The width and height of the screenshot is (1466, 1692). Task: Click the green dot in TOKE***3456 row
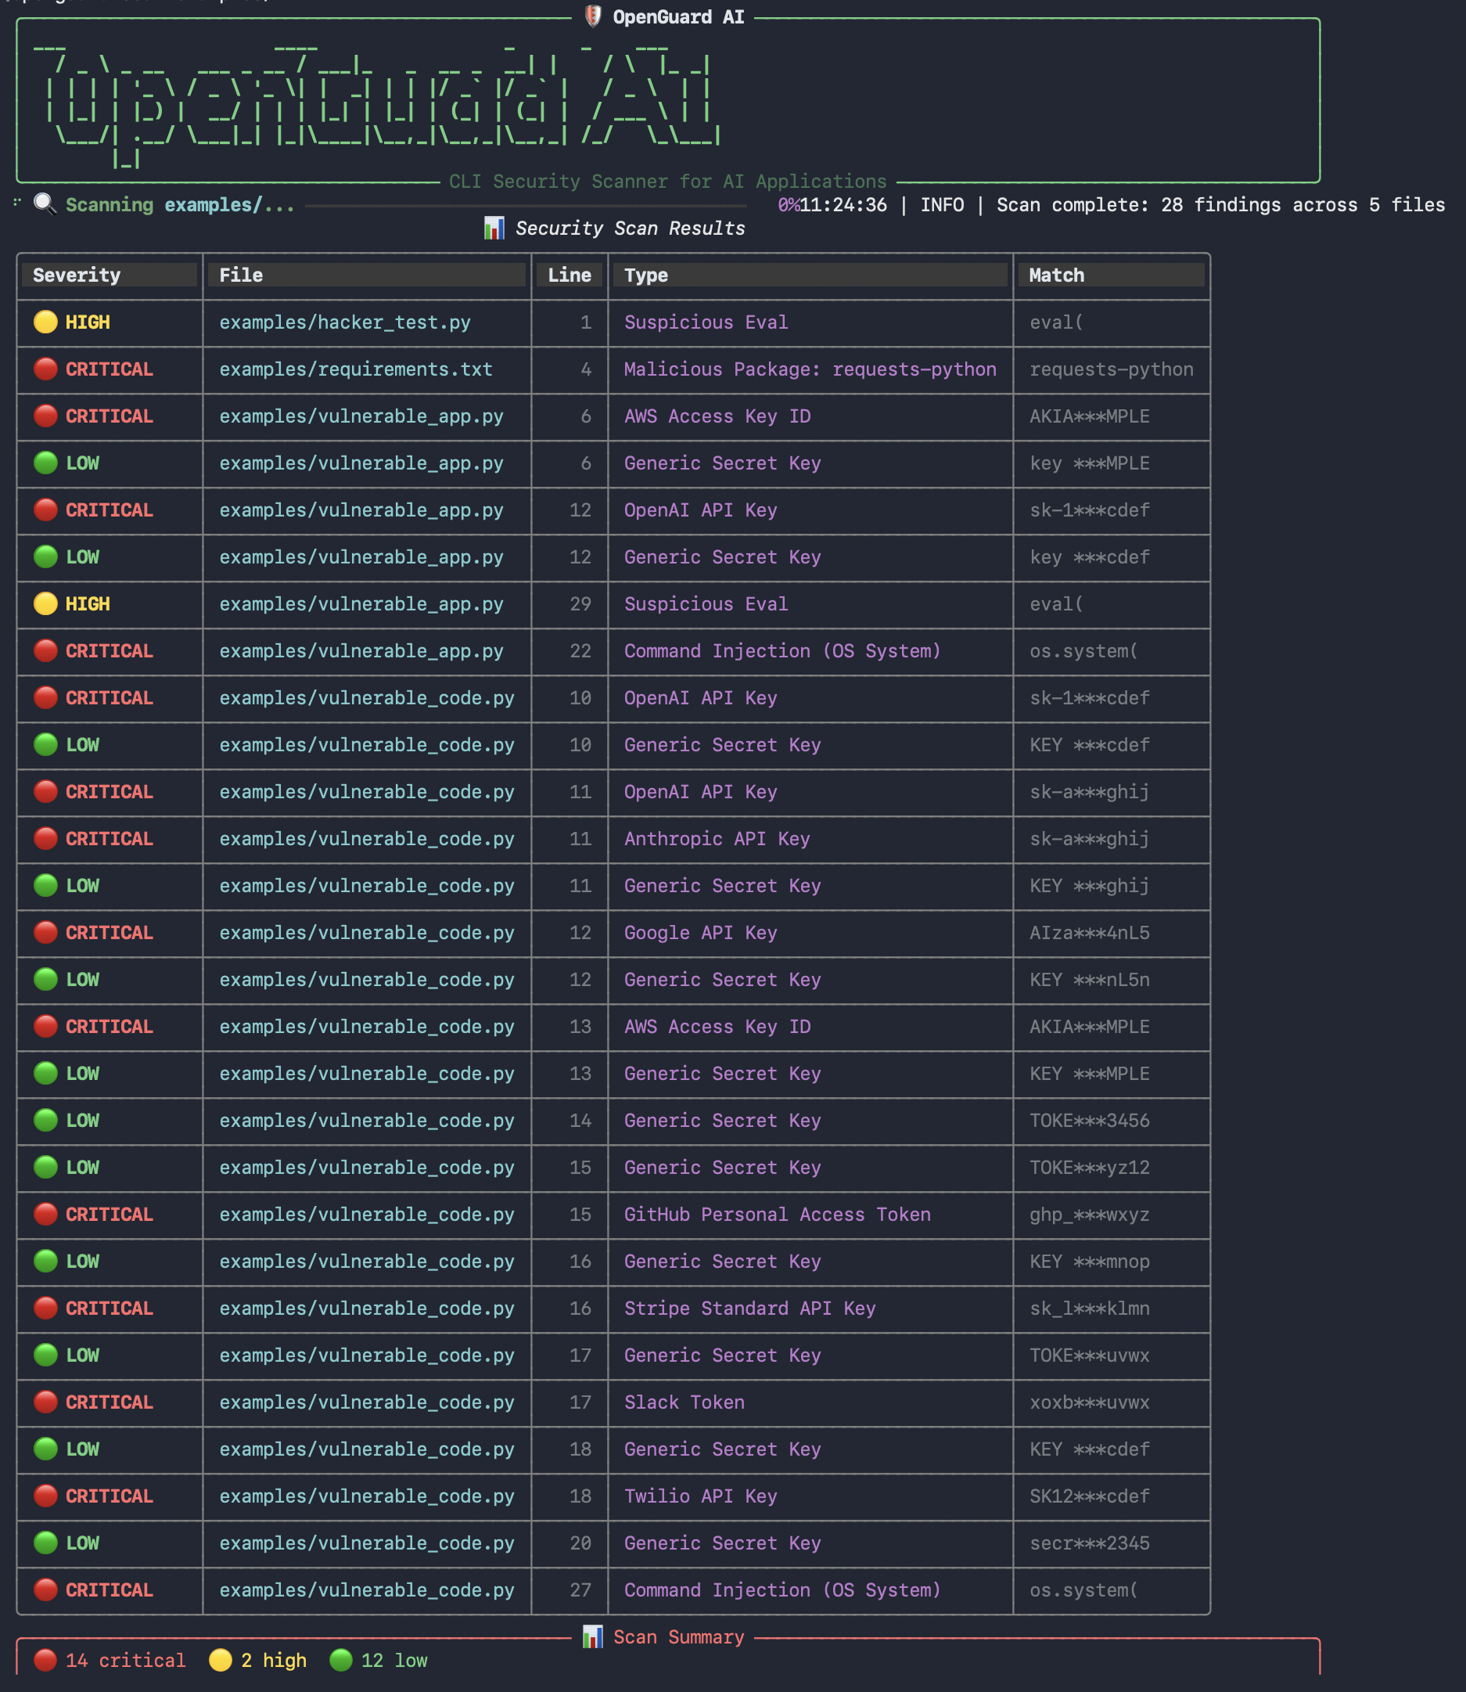pos(46,1120)
